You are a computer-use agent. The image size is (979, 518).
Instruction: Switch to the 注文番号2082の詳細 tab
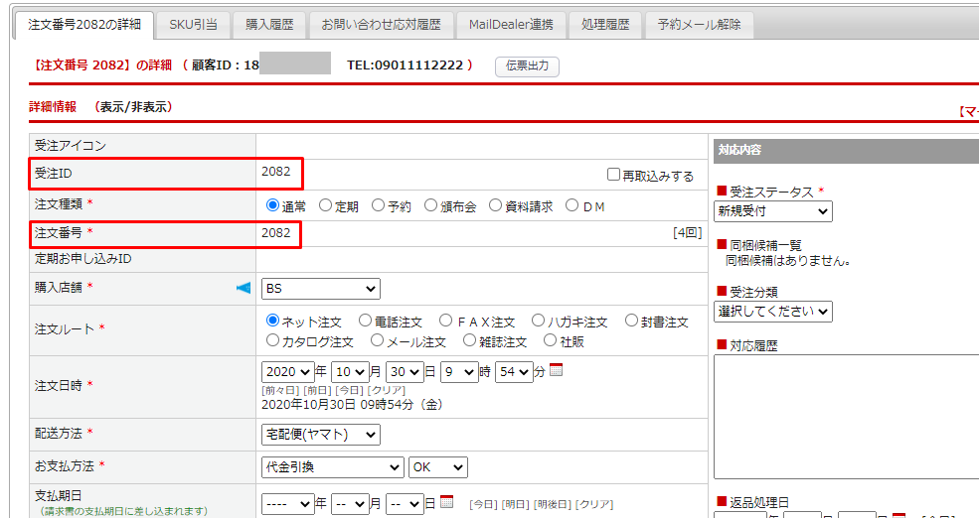coord(84,25)
